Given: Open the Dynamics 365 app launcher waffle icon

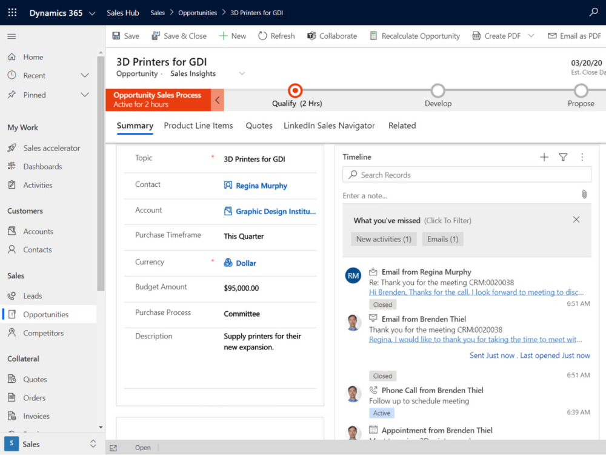Looking at the screenshot, I should (12, 12).
